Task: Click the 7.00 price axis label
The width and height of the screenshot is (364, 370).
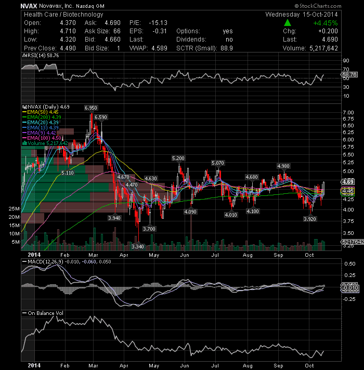Action: pos(348,113)
